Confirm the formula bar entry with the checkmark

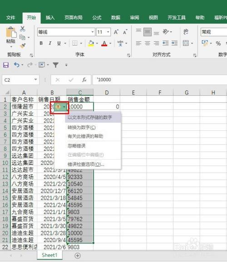point(71,80)
